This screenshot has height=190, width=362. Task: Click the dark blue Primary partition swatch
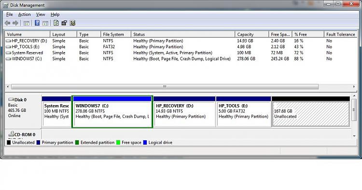tap(38, 143)
